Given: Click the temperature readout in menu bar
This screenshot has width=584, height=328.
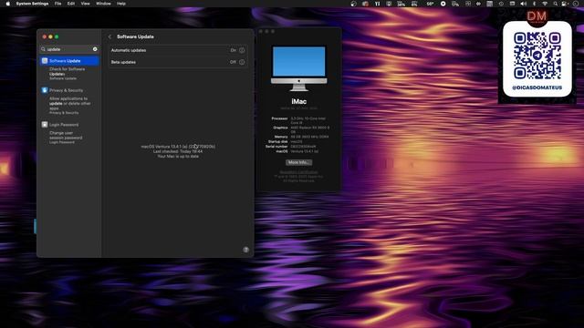Looking at the screenshot, I should tap(430, 4).
